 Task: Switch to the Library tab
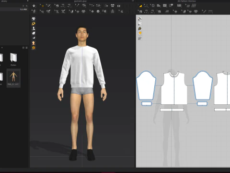(x=4, y=1)
